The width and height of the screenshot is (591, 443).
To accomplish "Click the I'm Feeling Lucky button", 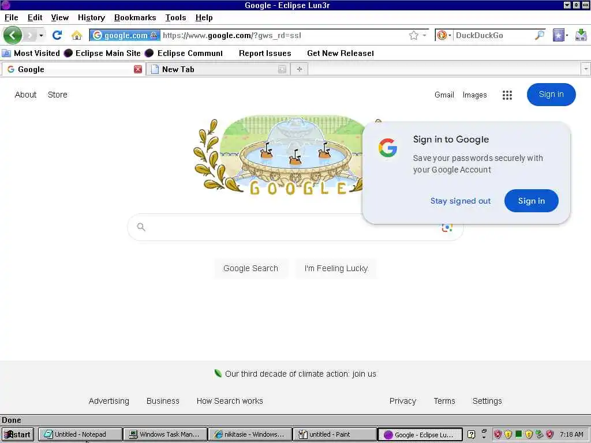I will pos(336,268).
